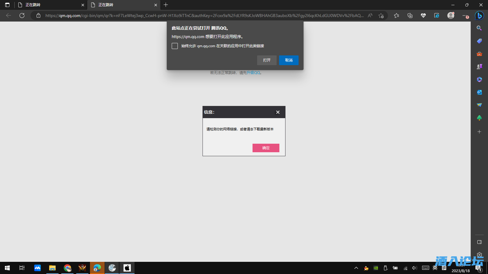Viewport: 488px width, 274px height.
Task: Close the 信息 message dialog
Action: pyautogui.click(x=278, y=112)
